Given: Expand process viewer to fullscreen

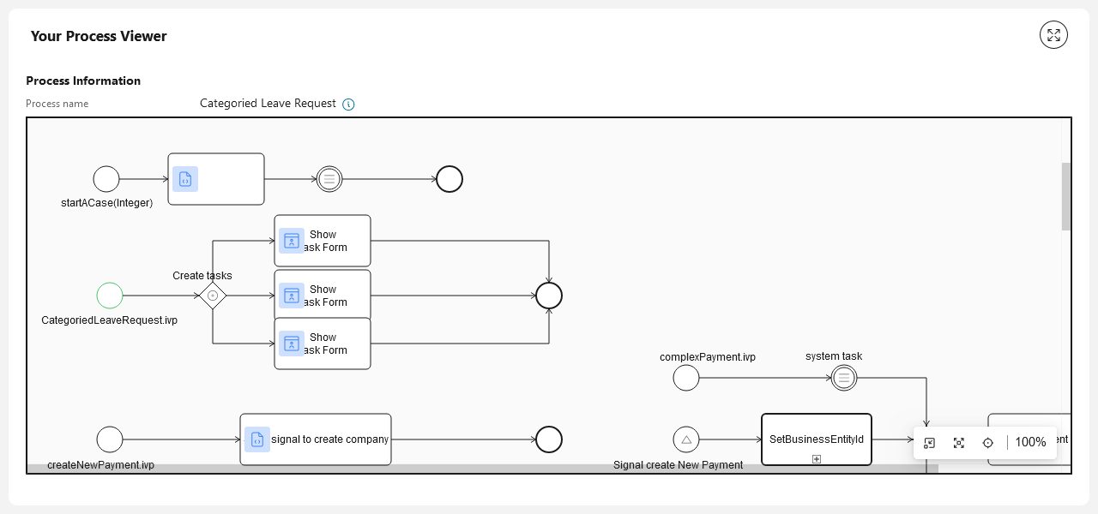Looking at the screenshot, I should click(1053, 35).
